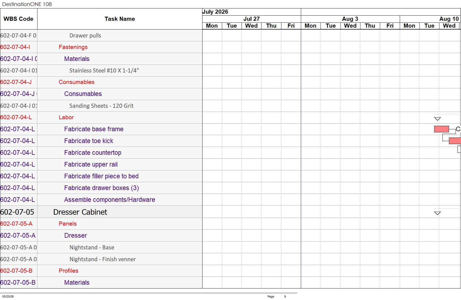Click the DestinationONE 108 title text
The height and width of the screenshot is (300, 461).
point(27,4)
